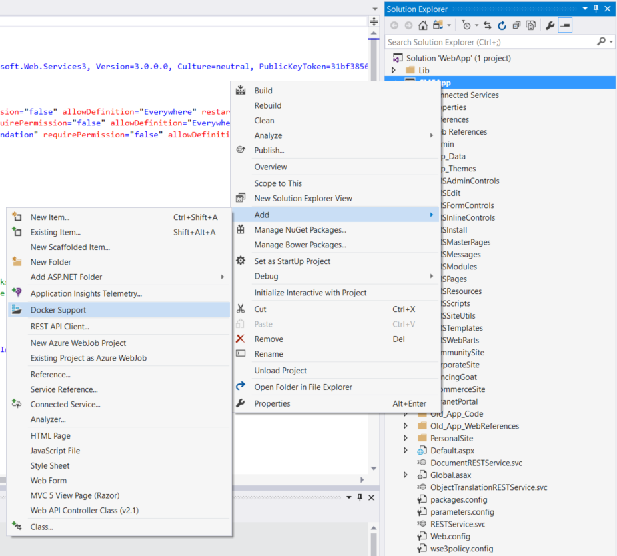Toggle auto-hide pin on Solution Explorer

pyautogui.click(x=596, y=9)
